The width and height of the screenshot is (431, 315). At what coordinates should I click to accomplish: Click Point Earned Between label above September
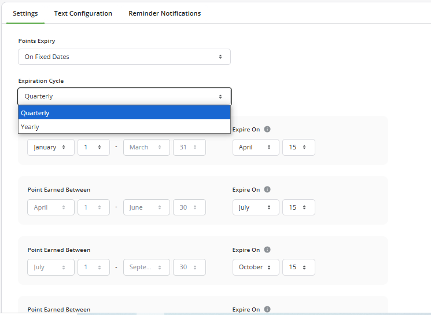[x=59, y=250]
